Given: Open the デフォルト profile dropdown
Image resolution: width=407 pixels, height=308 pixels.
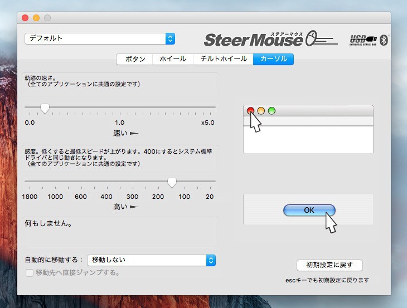Looking at the screenshot, I should click(x=100, y=38).
